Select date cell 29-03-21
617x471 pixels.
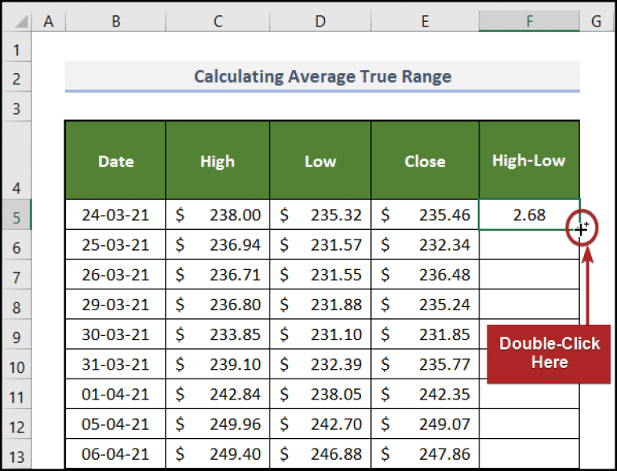pos(116,305)
